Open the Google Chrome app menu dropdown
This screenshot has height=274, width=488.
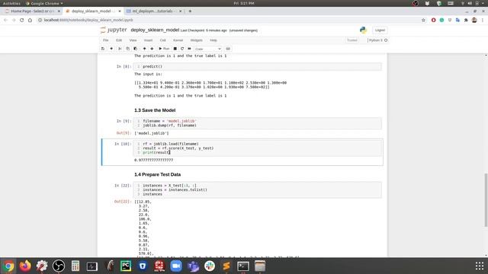pyautogui.click(x=44, y=3)
